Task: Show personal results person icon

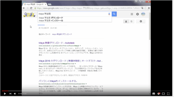Action: 126,22
